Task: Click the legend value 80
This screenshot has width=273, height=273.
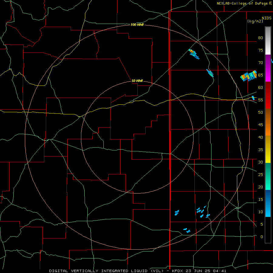Action: point(261,38)
